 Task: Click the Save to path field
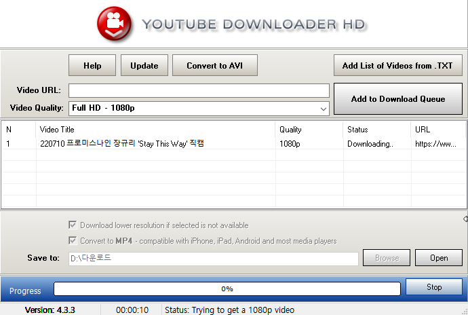click(214, 259)
